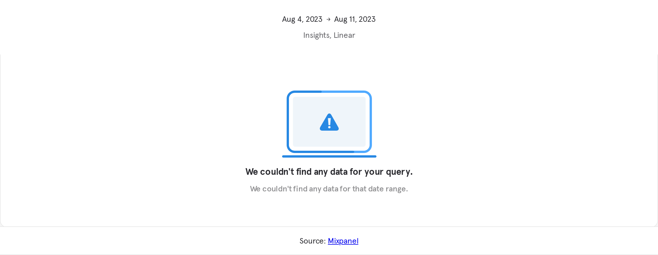The height and width of the screenshot is (255, 658).
Task: Click the date range explanation message
Action: coord(329,189)
